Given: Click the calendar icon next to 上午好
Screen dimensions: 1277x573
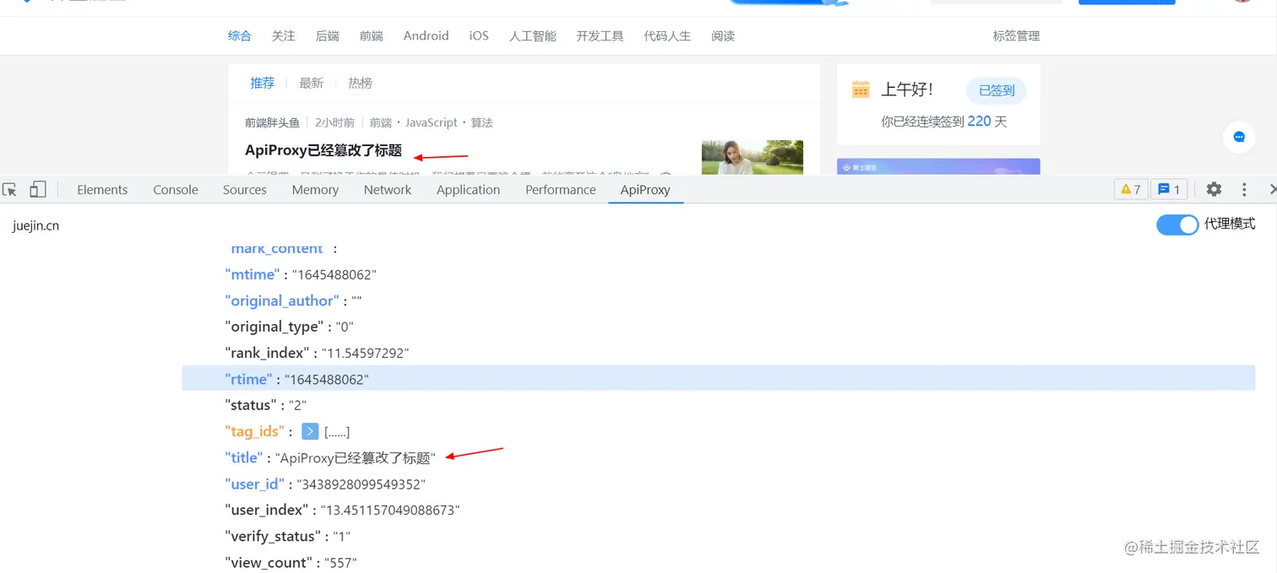Looking at the screenshot, I should point(860,88).
